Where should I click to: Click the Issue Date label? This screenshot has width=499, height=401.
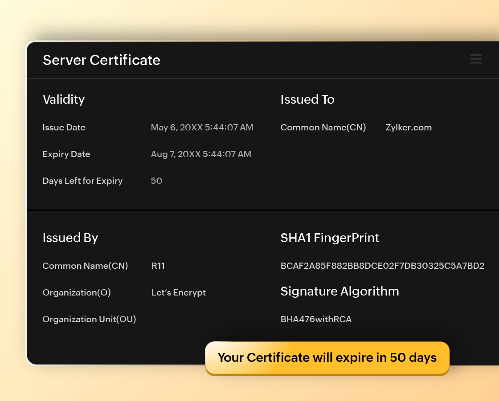click(x=64, y=127)
